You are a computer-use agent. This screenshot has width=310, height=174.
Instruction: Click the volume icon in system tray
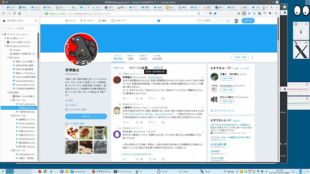point(263,172)
